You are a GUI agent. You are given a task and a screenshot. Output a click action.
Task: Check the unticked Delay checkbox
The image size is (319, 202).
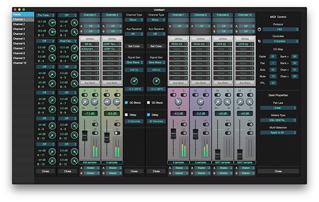pyautogui.click(x=127, y=115)
